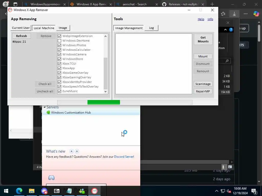Click the muted volume tray icon
Screen dimensions: 262x196
(229, 191)
